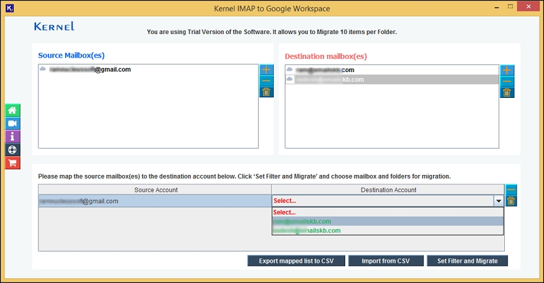Select highlighted destination mailbox ending kb.com
This screenshot has width=544, height=283.
[x=392, y=80]
